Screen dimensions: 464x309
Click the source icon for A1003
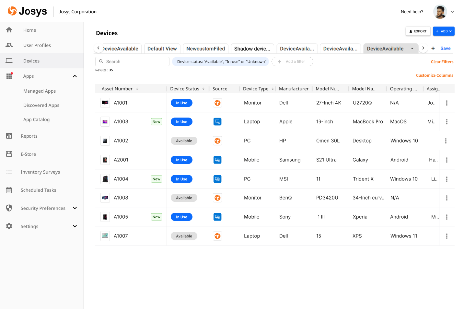(x=217, y=122)
